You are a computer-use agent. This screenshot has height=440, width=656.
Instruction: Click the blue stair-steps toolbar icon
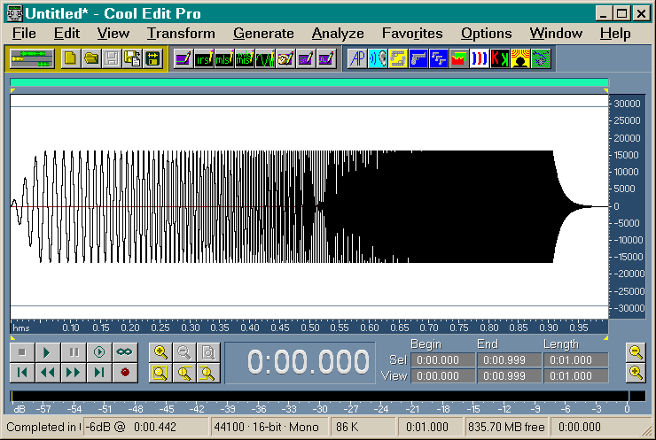439,58
